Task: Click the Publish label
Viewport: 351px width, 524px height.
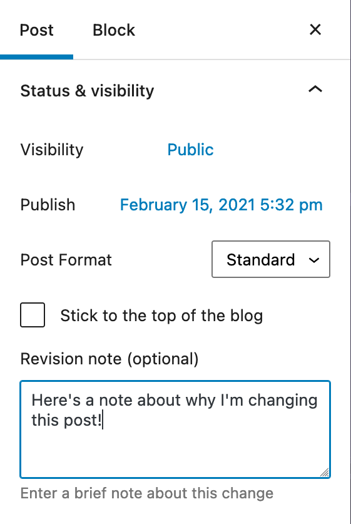Action: (48, 205)
